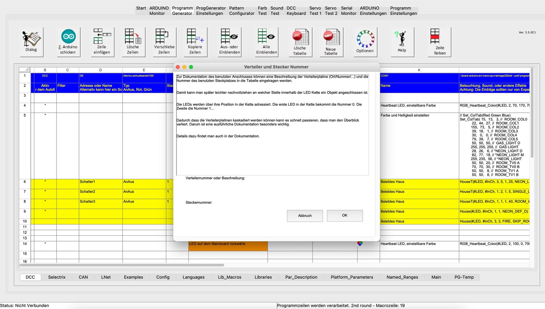
Task: Click the horizontal scrollbar below the table
Action: tap(122, 265)
